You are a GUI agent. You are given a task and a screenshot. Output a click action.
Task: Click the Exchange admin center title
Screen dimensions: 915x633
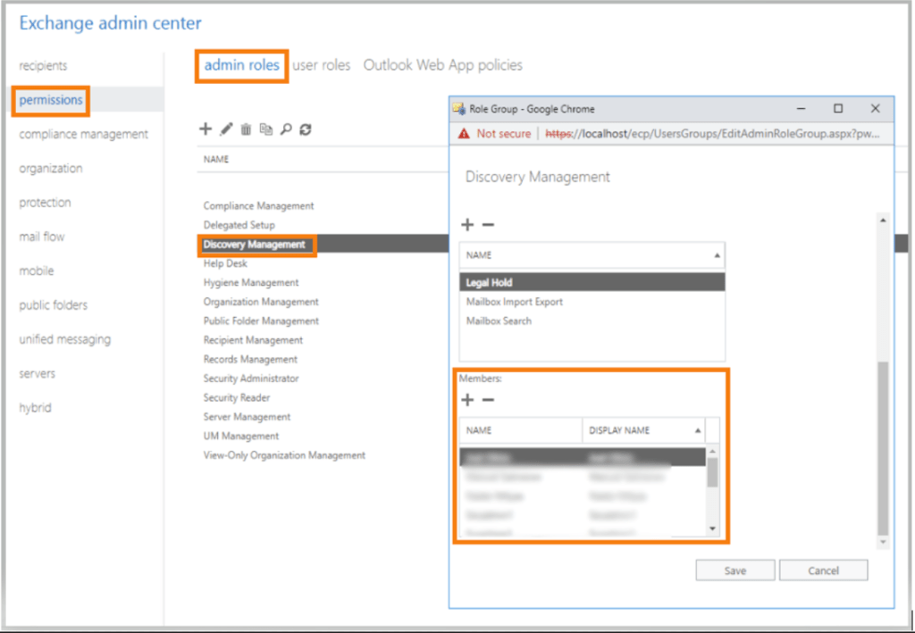[110, 23]
